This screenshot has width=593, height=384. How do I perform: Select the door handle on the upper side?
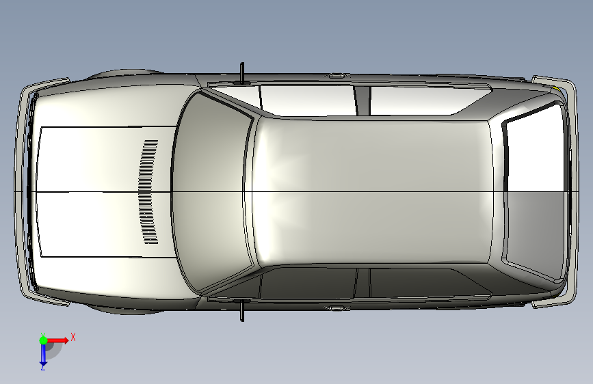pos(337,76)
